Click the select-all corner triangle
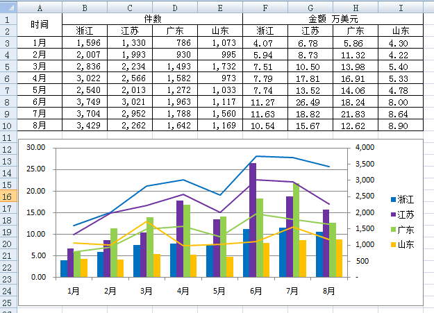 pyautogui.click(x=8, y=8)
